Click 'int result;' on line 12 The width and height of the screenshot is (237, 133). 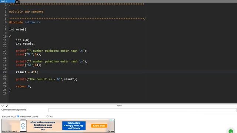[25, 44]
